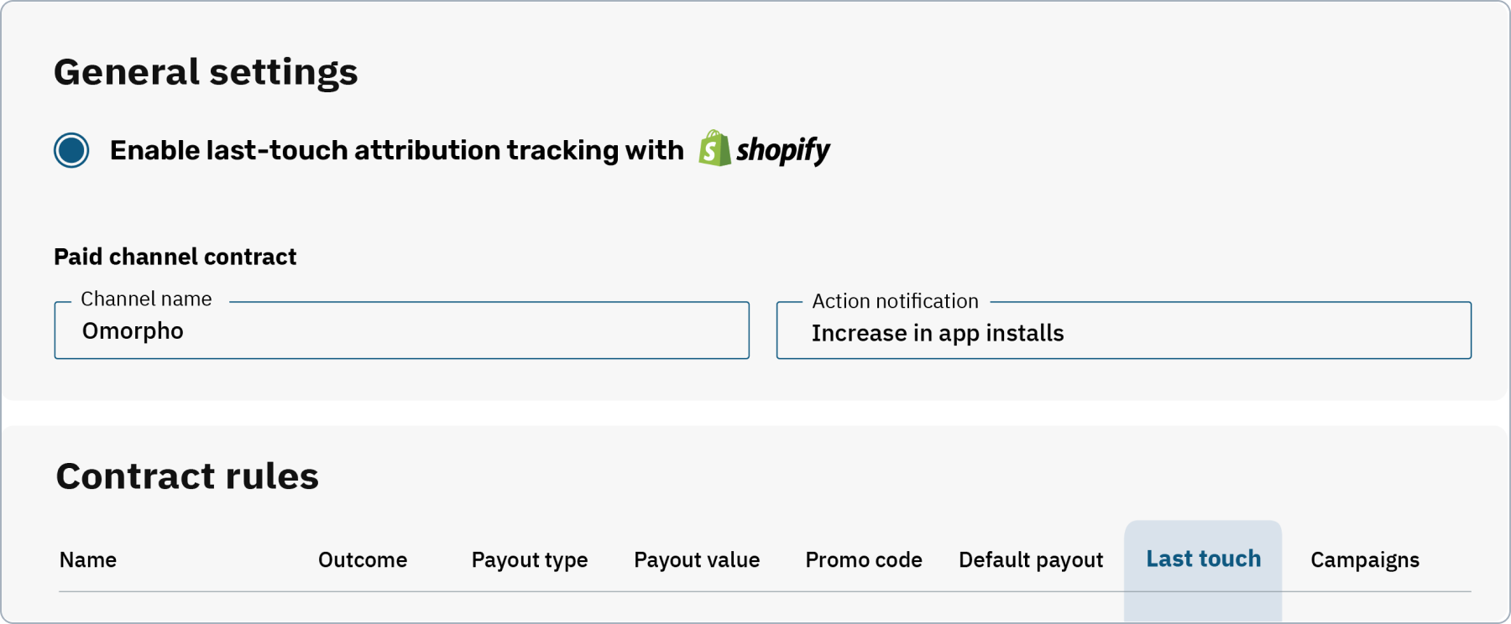Click the Default payout column heading
This screenshot has width=1511, height=624.
(1030, 559)
